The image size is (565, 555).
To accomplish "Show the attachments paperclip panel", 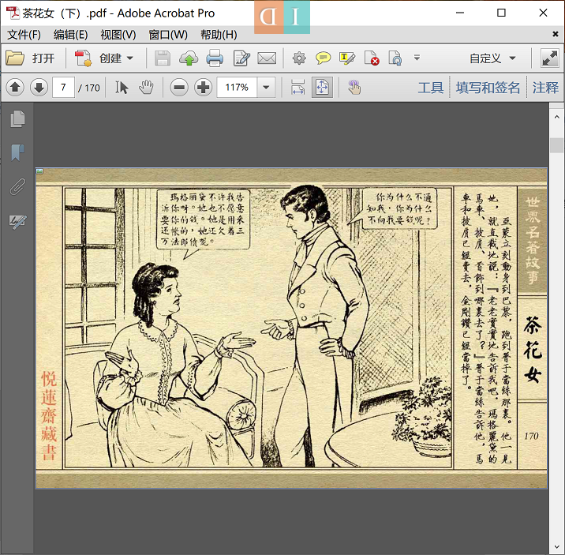I will pos(17,186).
